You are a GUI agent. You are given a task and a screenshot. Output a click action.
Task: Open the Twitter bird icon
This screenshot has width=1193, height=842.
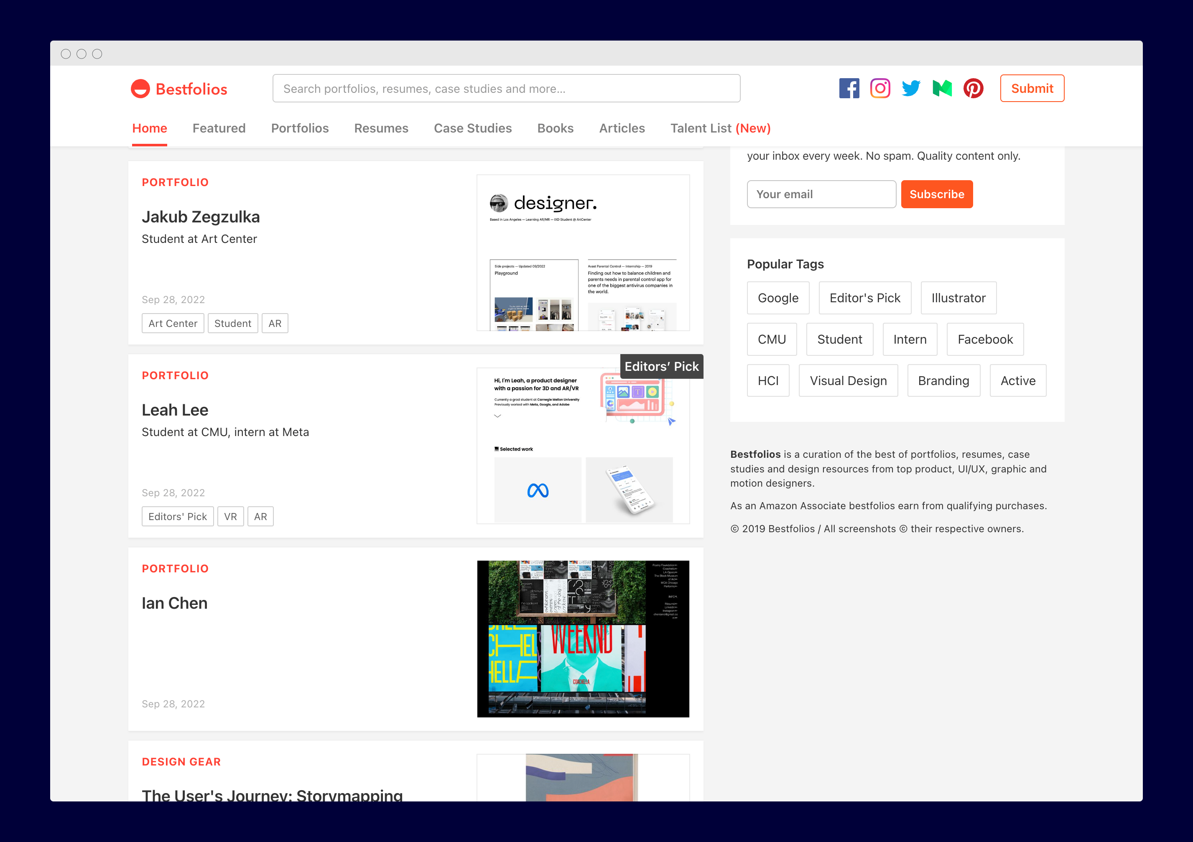(910, 88)
